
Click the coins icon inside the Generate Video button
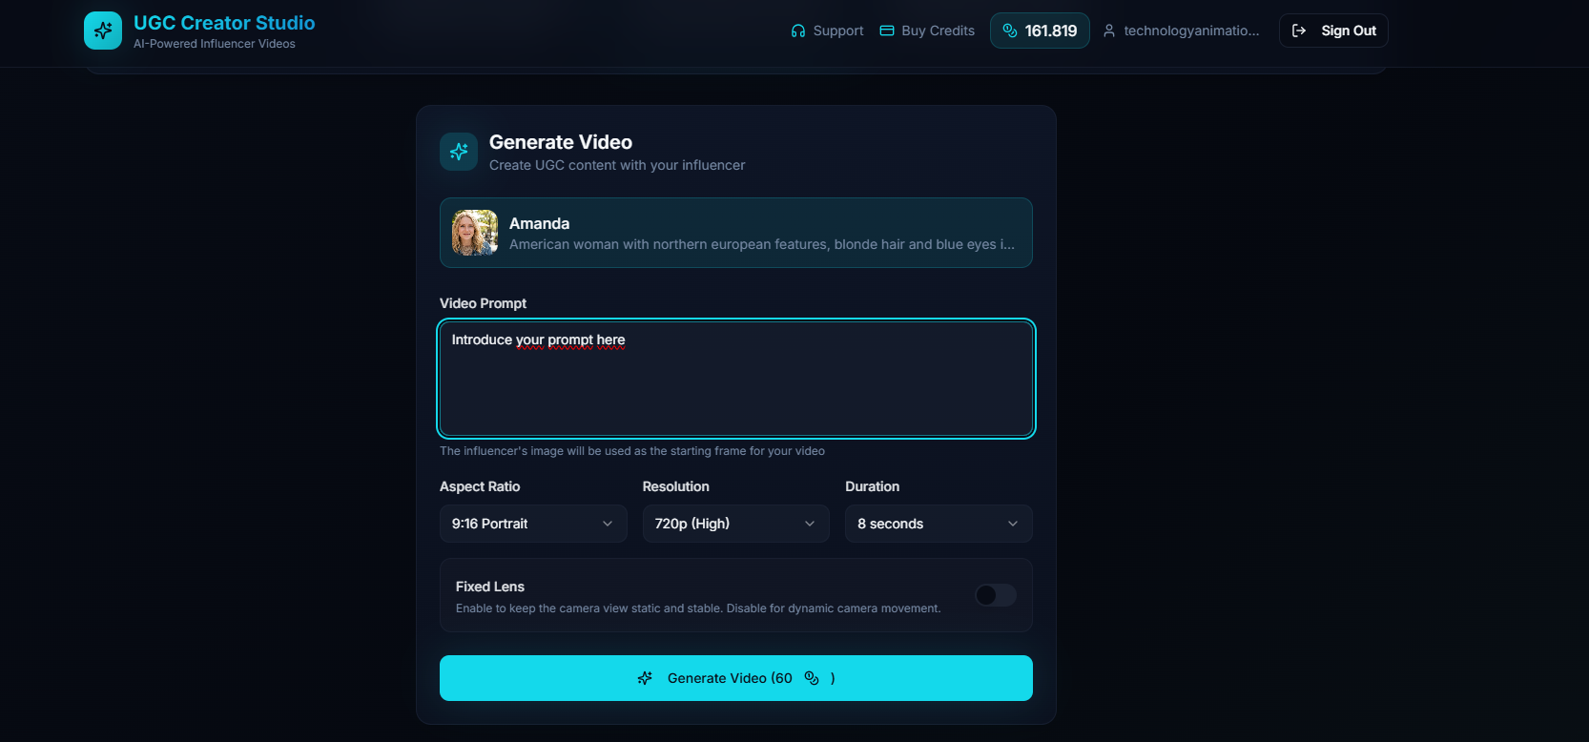coord(812,678)
